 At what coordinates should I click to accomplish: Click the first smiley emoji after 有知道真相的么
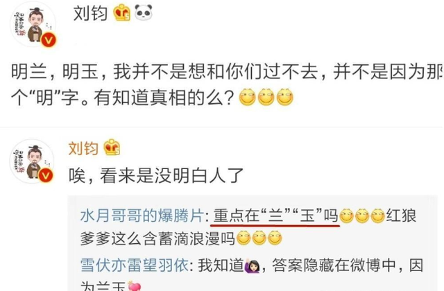pyautogui.click(x=248, y=97)
